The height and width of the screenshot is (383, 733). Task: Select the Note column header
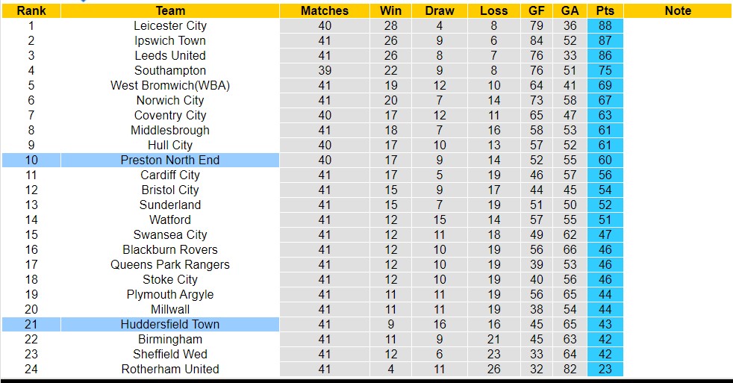[x=678, y=10]
